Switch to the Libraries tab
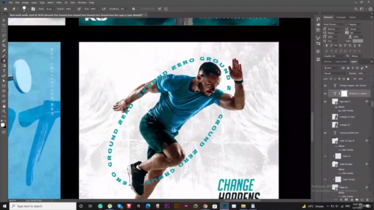 [328, 62]
